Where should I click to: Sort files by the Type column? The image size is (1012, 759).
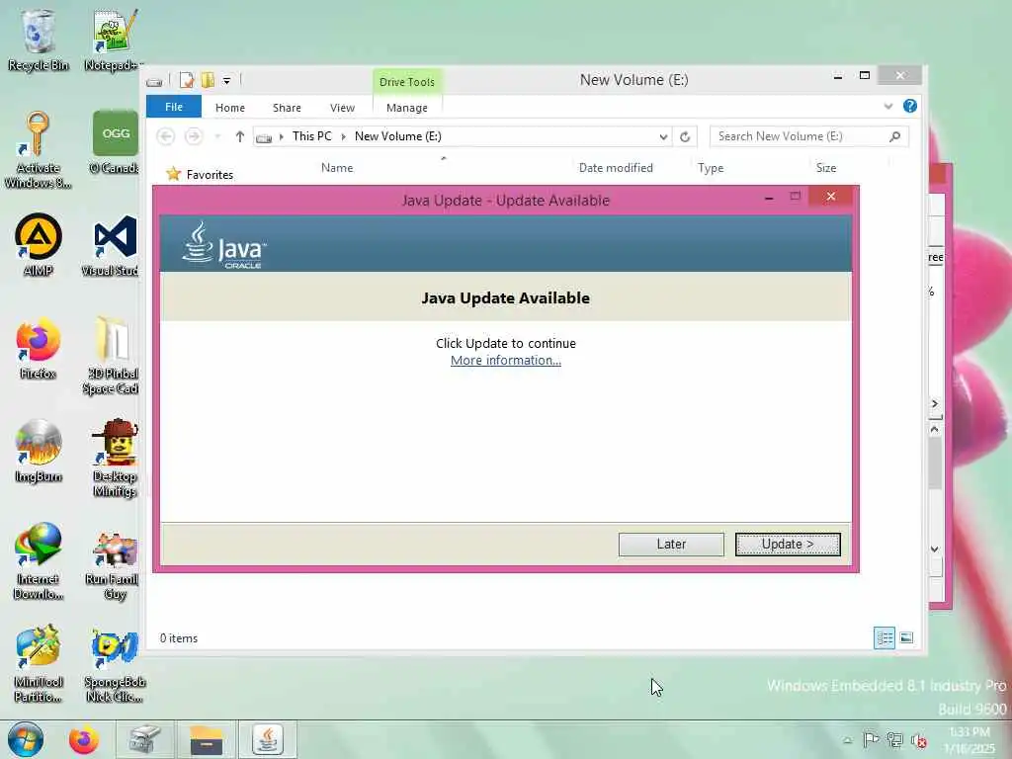coord(710,168)
